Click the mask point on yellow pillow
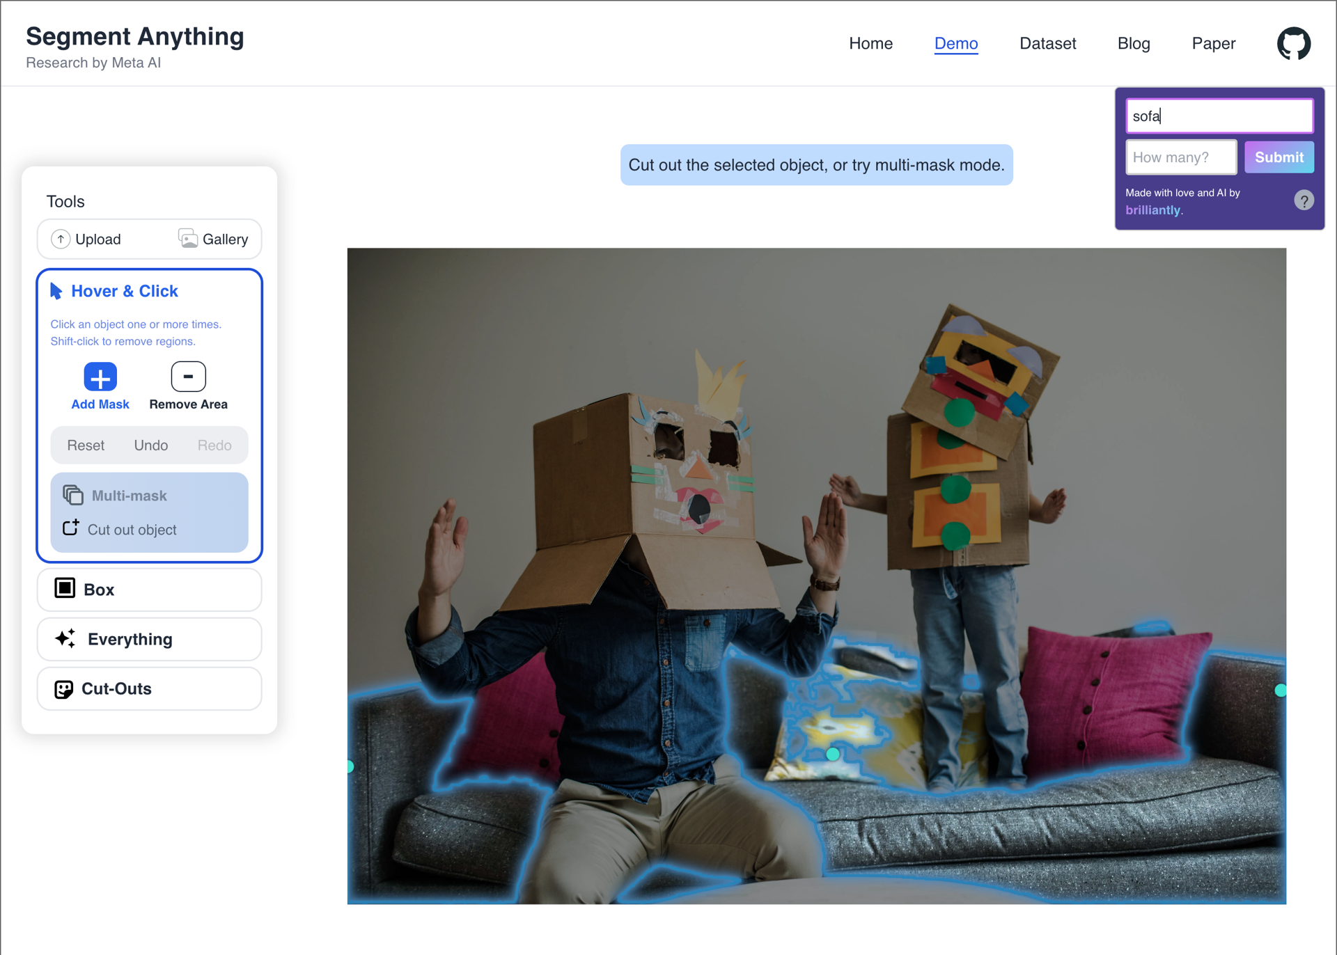 coord(832,754)
